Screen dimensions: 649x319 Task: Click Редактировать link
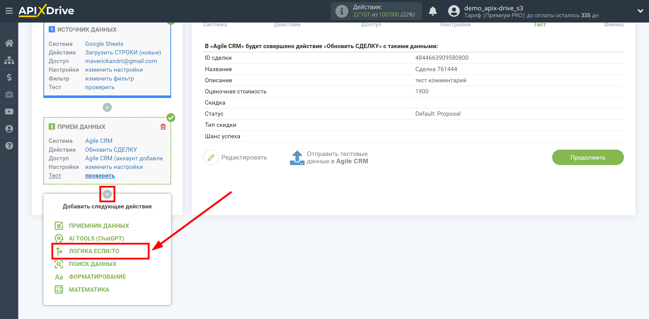(x=244, y=157)
